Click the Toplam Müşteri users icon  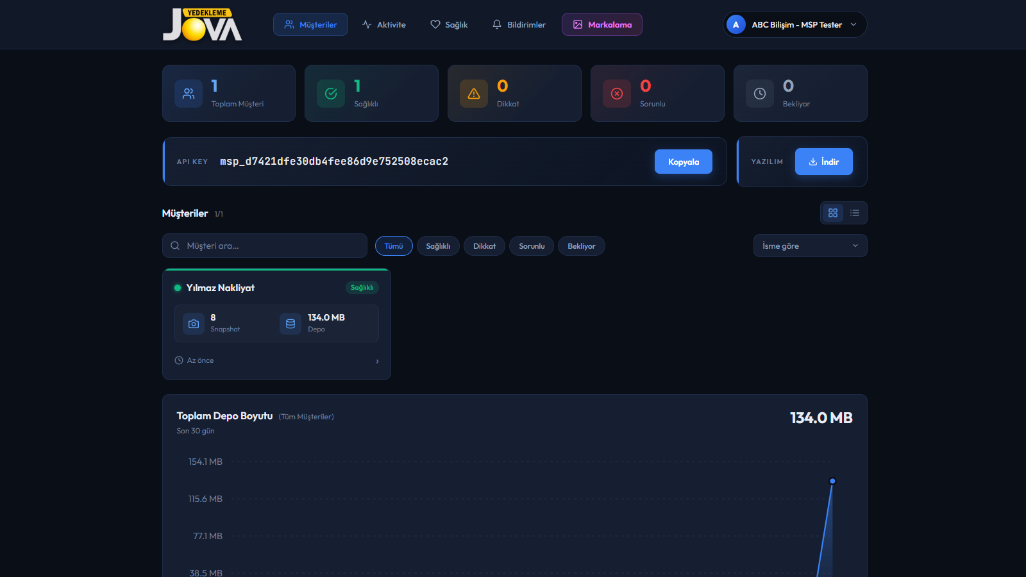pos(189,94)
